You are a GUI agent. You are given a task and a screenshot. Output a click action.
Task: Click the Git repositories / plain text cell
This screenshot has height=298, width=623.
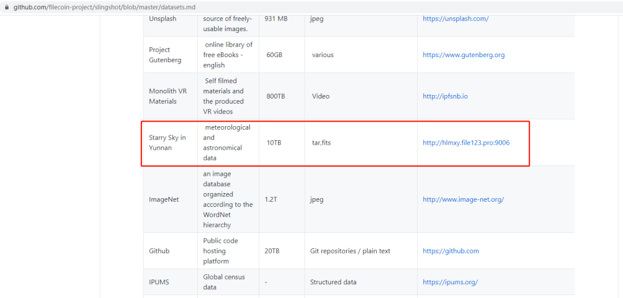[361, 251]
